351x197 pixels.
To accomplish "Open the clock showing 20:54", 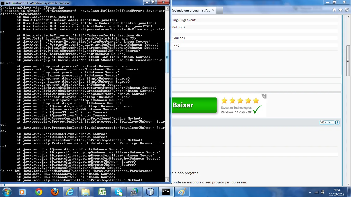I will [x=337, y=190].
